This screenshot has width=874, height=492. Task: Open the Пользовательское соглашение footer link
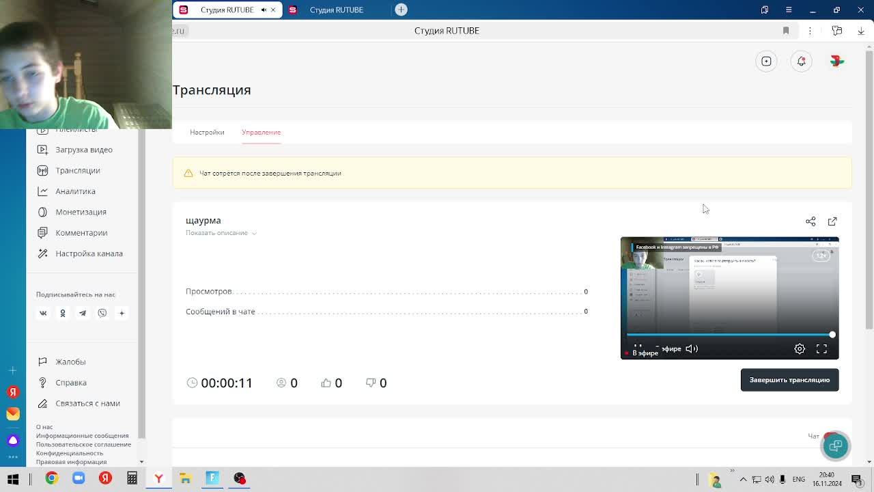coord(83,444)
